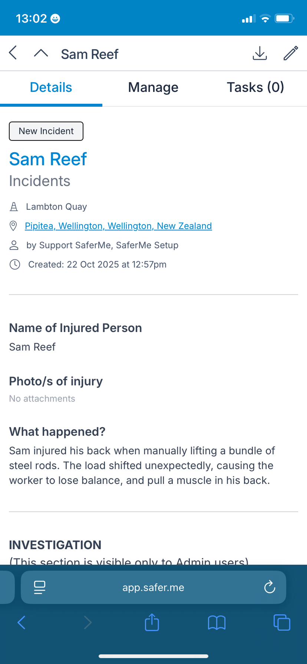
Task: Select the pencil edit icon
Action: pyautogui.click(x=290, y=53)
